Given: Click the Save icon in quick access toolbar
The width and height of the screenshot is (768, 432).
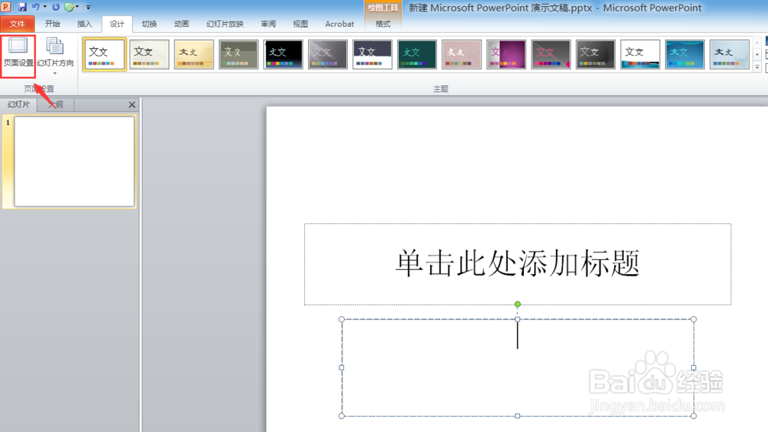Looking at the screenshot, I should (22, 7).
